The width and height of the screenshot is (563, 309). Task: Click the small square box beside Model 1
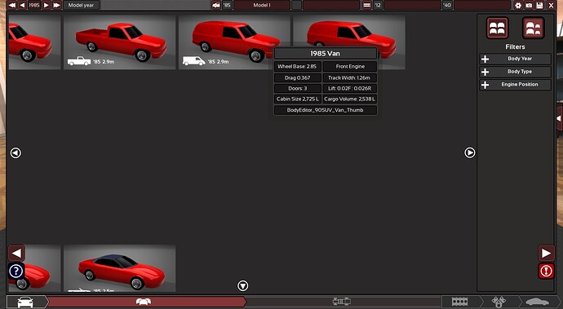296,5
